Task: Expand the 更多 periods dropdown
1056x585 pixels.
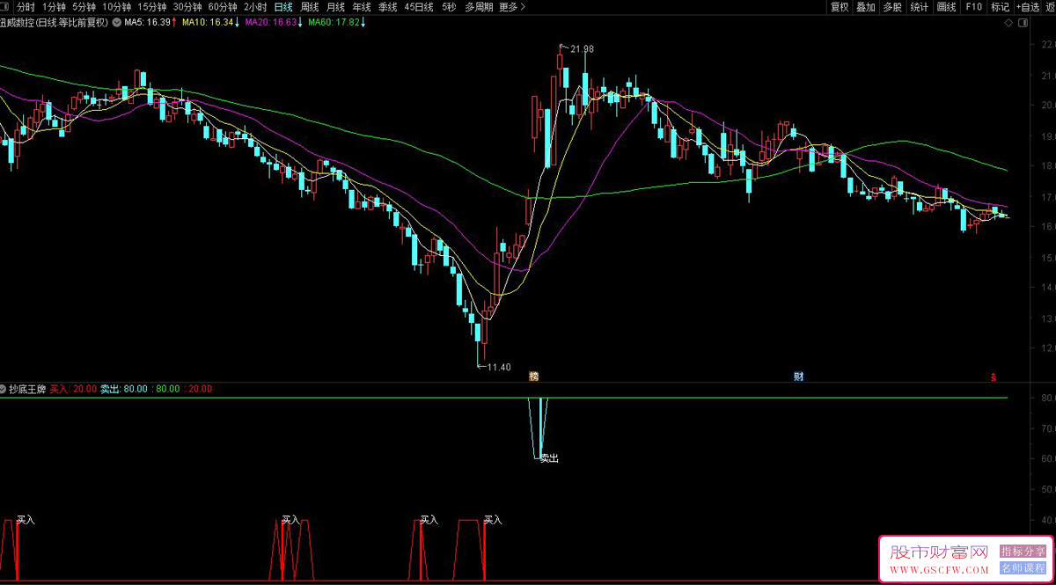Action: coord(512,7)
